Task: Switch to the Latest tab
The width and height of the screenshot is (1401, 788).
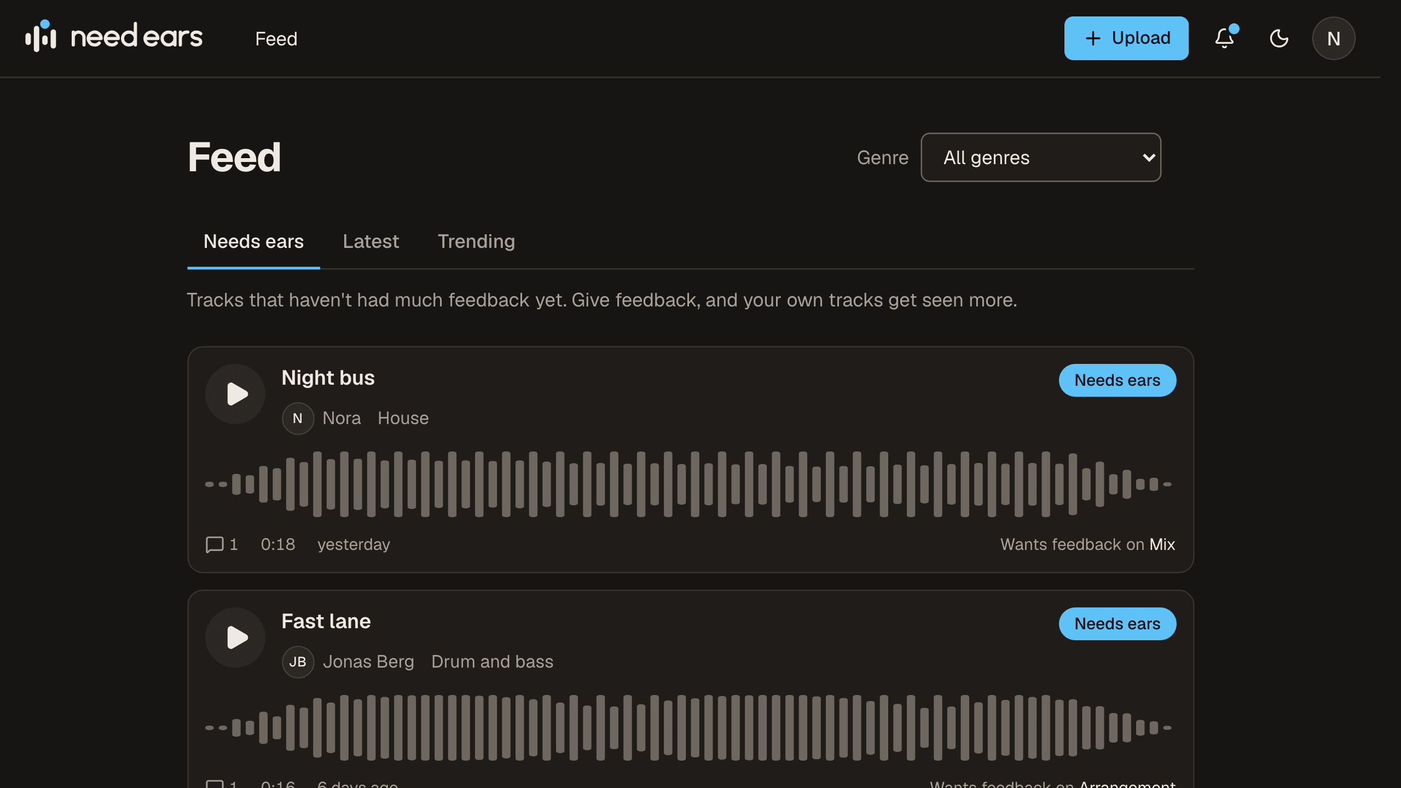Action: click(x=370, y=242)
